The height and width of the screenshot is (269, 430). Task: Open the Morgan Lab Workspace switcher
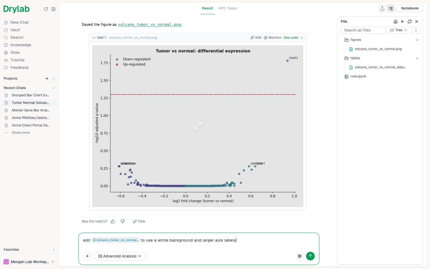(x=29, y=262)
